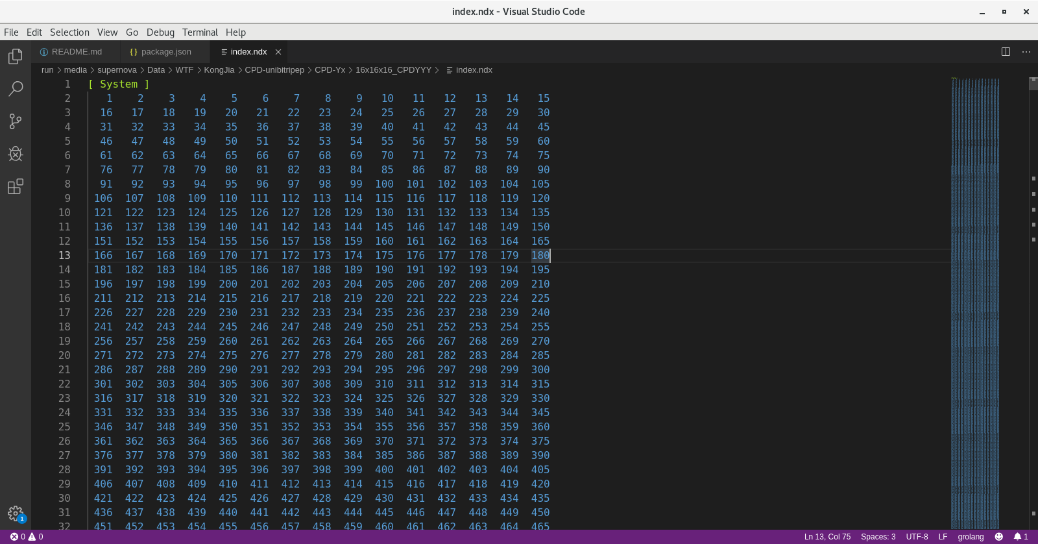Click the minimap code overview
Viewport: 1038px width, 544px height.
[x=976, y=304]
